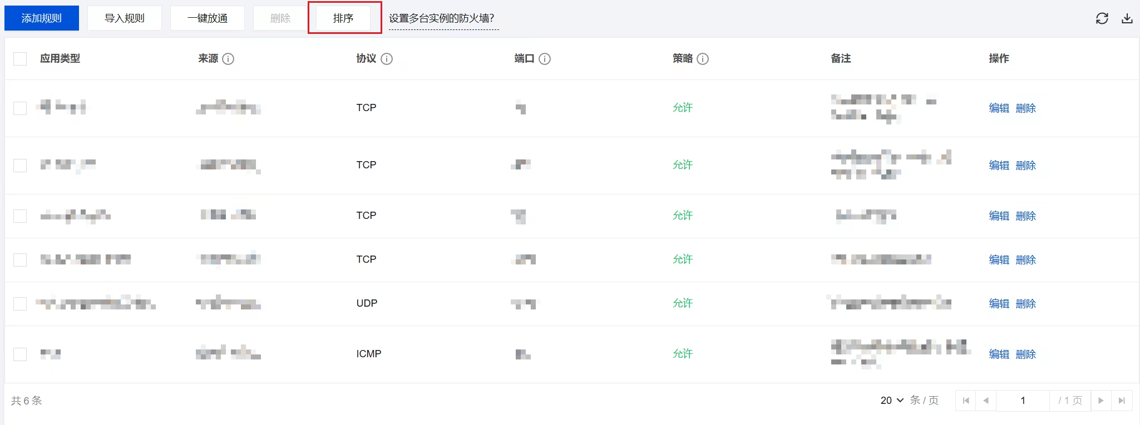Viewport: 1140px width, 425px height.
Task: Click the refresh icon at top right
Action: [x=1102, y=18]
